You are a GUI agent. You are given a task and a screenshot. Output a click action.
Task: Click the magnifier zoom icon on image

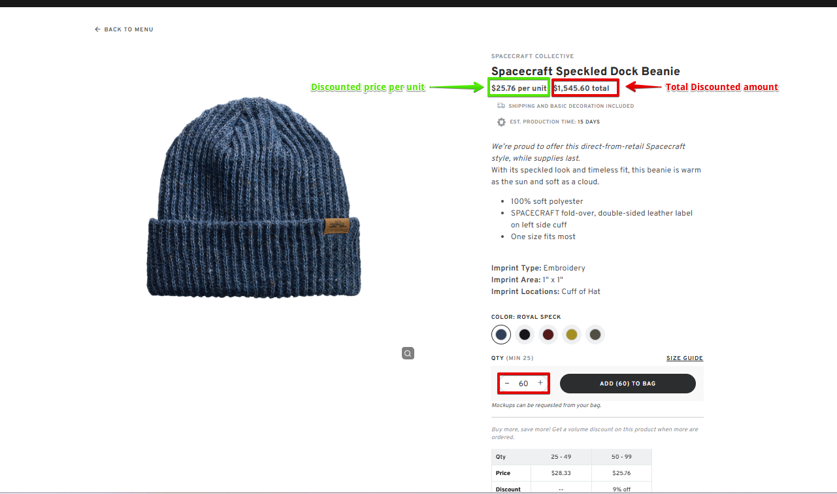pyautogui.click(x=408, y=354)
